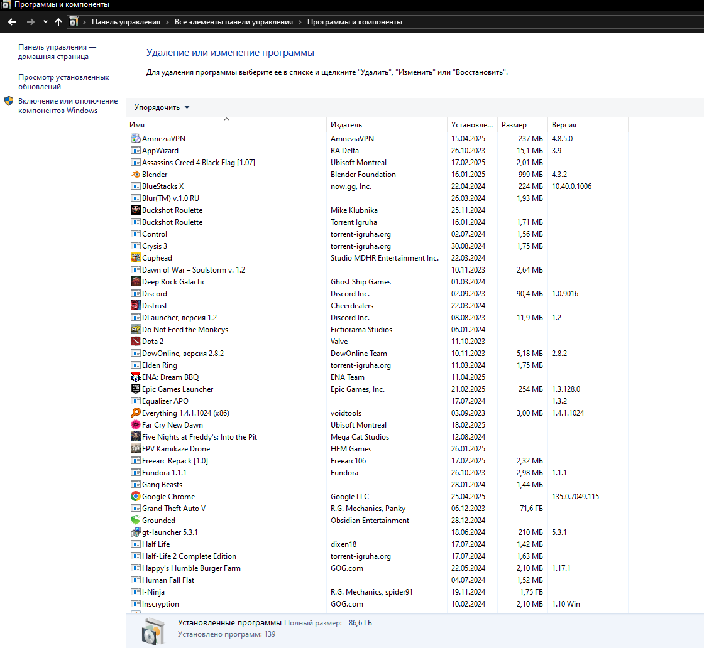Sort list by Размер column header
Image resolution: width=704 pixels, height=648 pixels.
pyautogui.click(x=514, y=125)
